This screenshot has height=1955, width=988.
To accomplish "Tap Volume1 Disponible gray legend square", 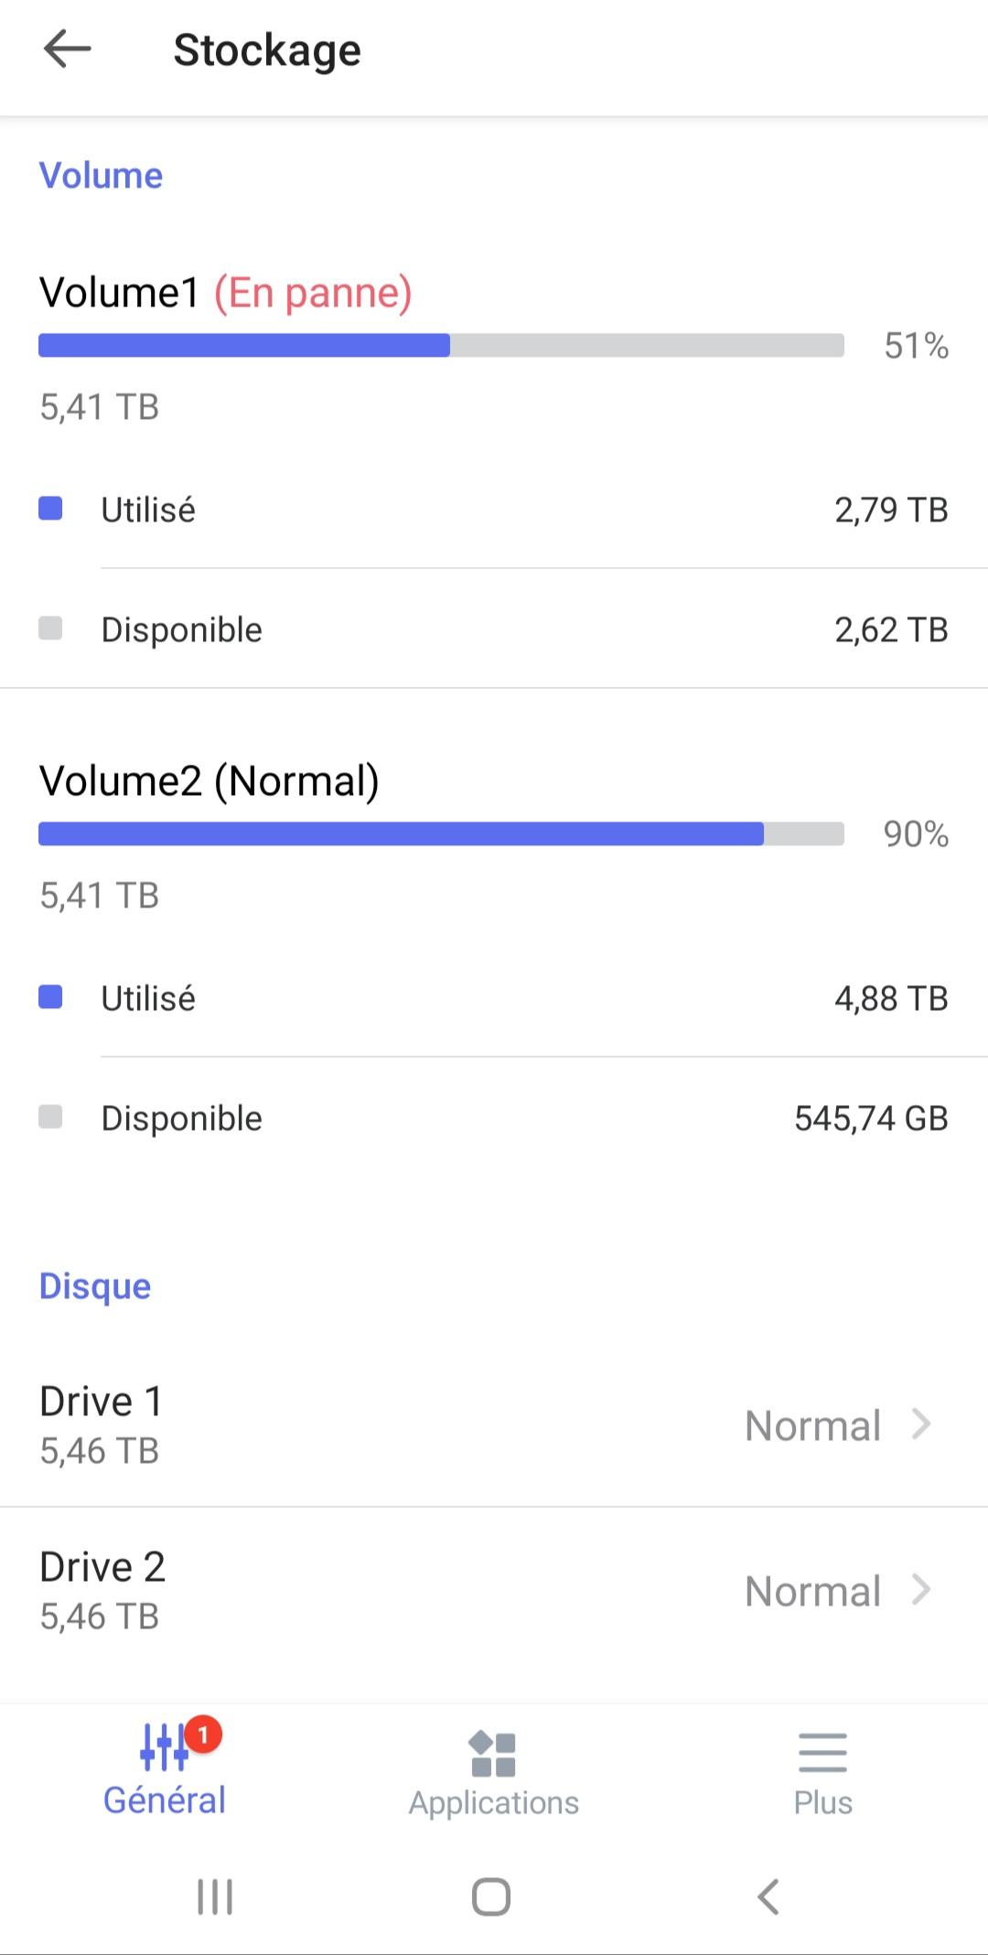I will 50,628.
